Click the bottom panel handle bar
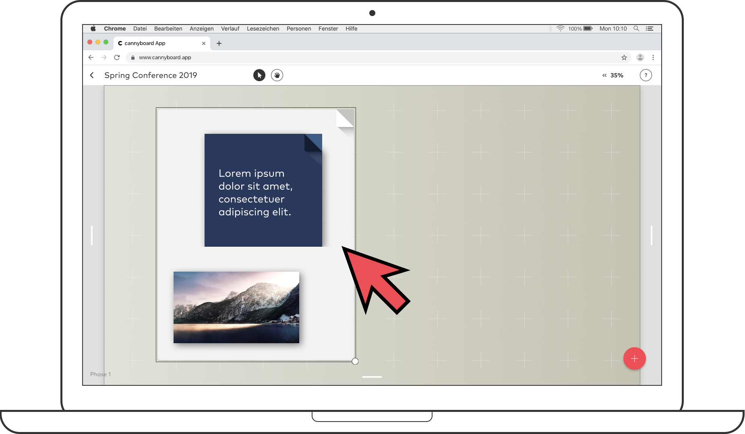 point(372,377)
